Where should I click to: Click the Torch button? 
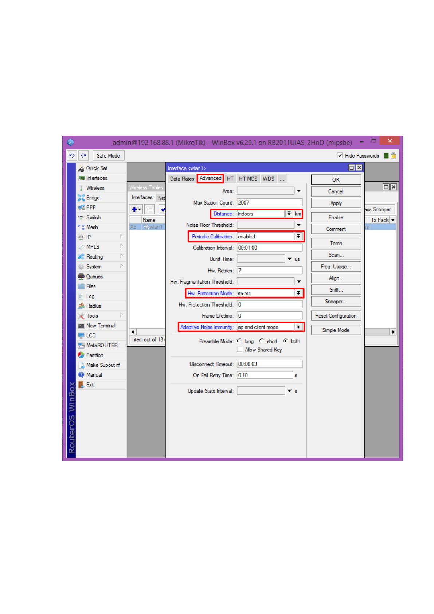click(x=336, y=244)
